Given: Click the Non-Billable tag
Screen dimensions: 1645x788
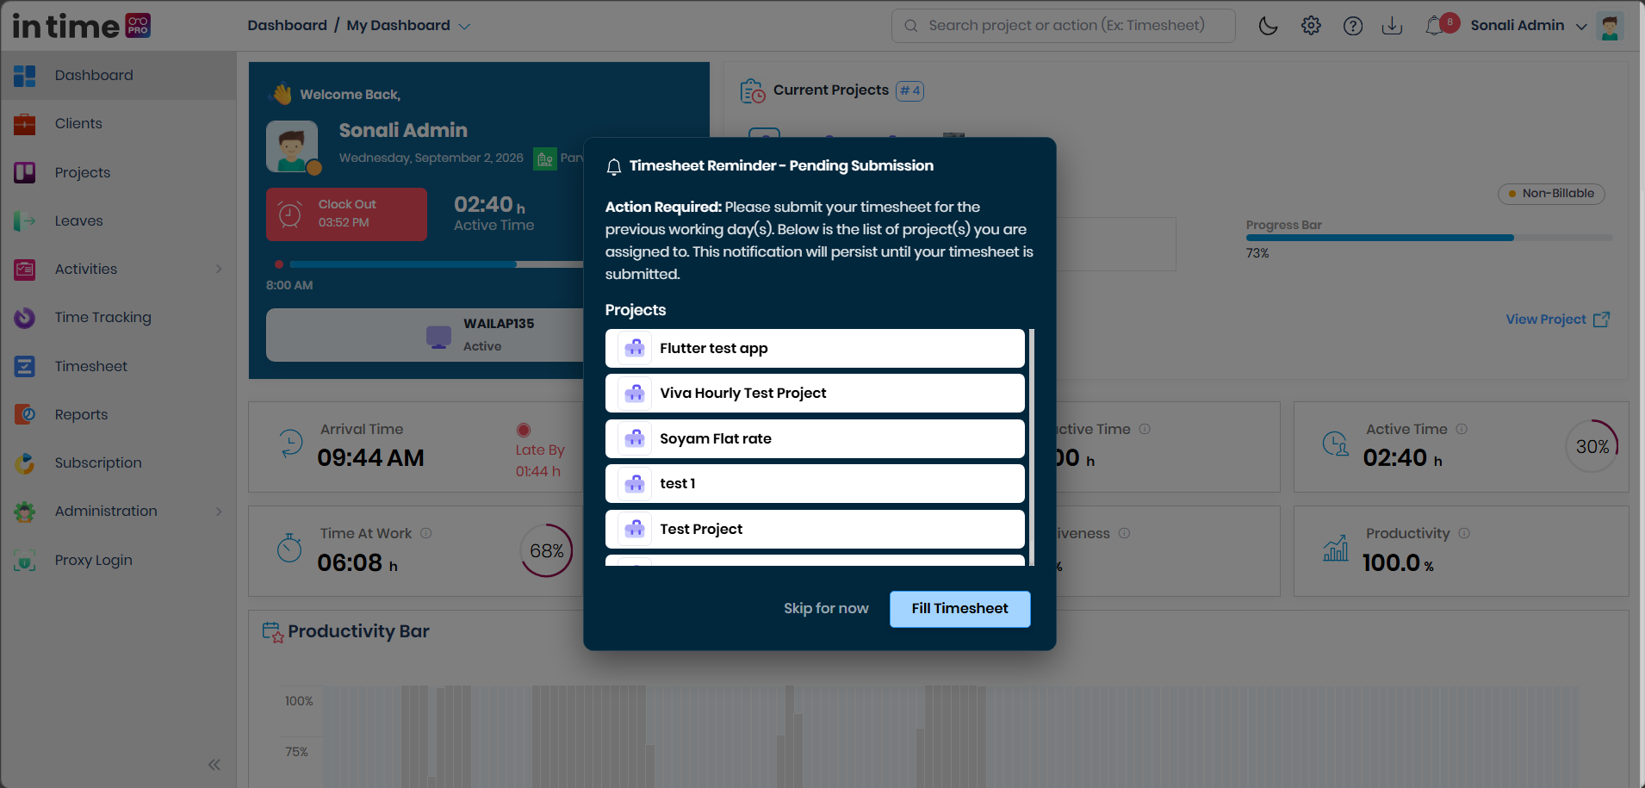Looking at the screenshot, I should [1551, 194].
